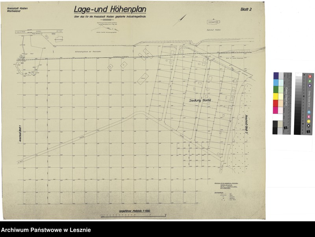Click the north arrow on the map
The image size is (315, 237).
pyautogui.click(x=180, y=20)
